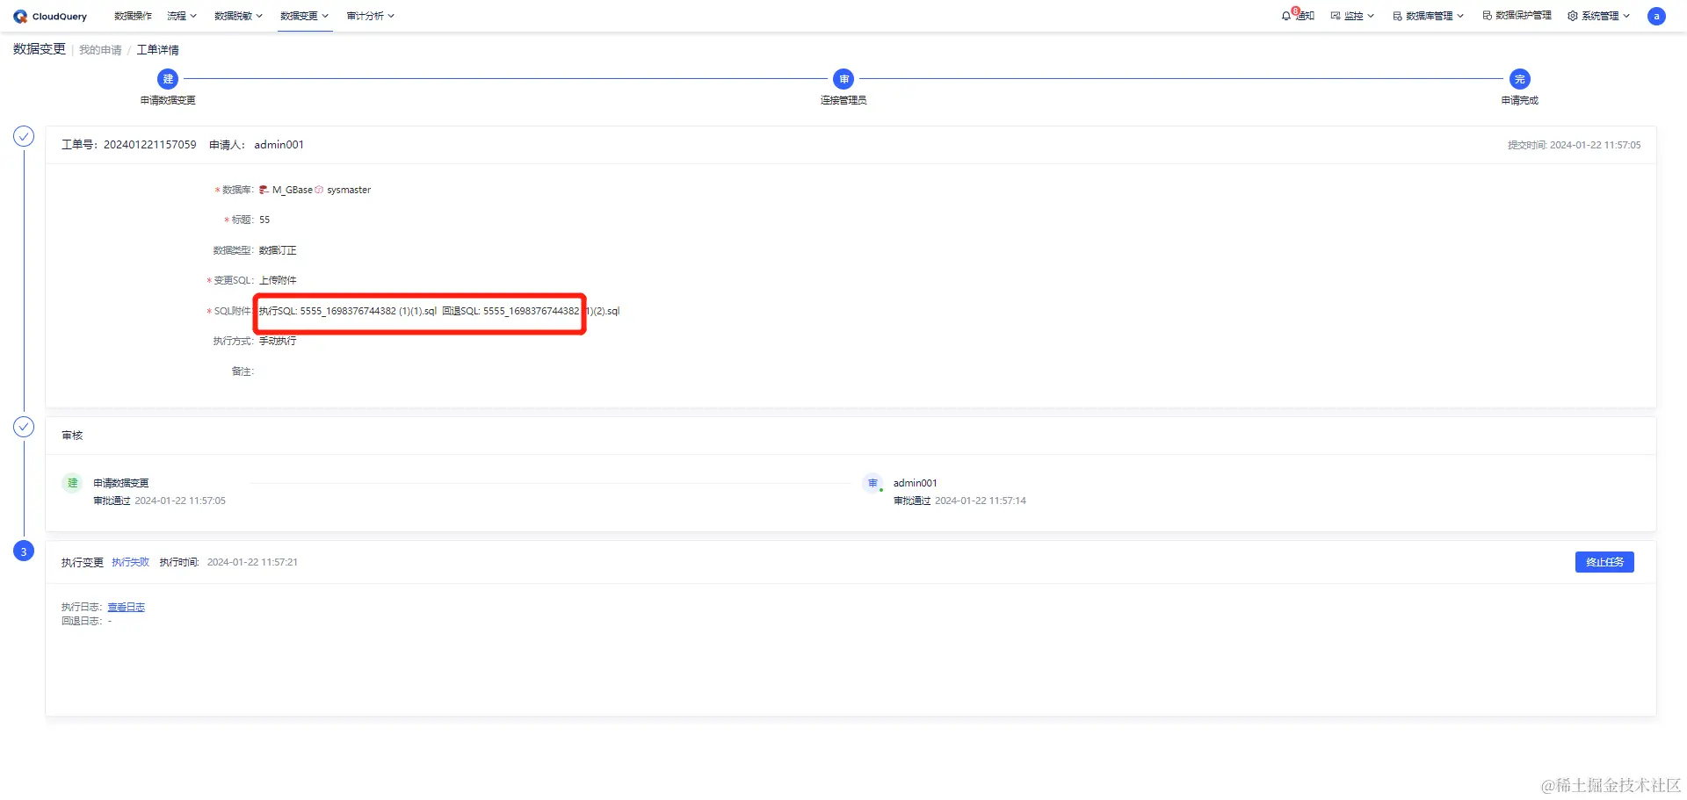
Task: Open the user avatar "a"
Action: point(1656,16)
